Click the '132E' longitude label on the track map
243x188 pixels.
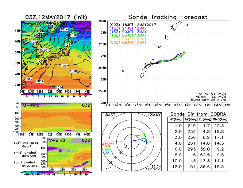[228, 105]
